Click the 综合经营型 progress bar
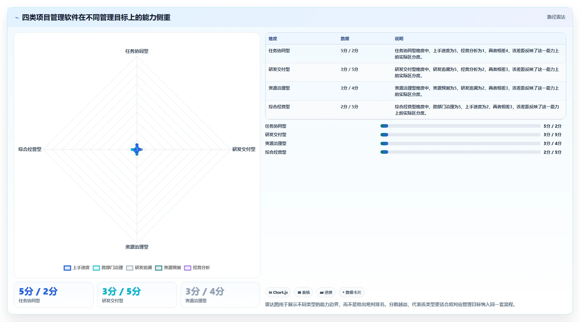580x322 pixels. click(460, 152)
